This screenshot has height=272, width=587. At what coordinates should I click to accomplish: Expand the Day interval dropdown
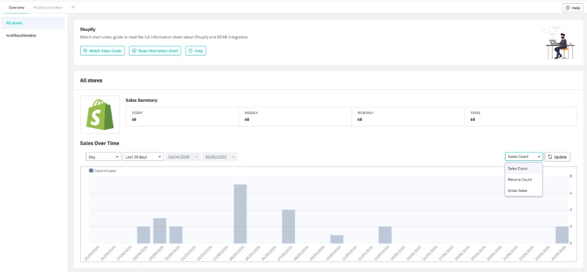pyautogui.click(x=103, y=157)
